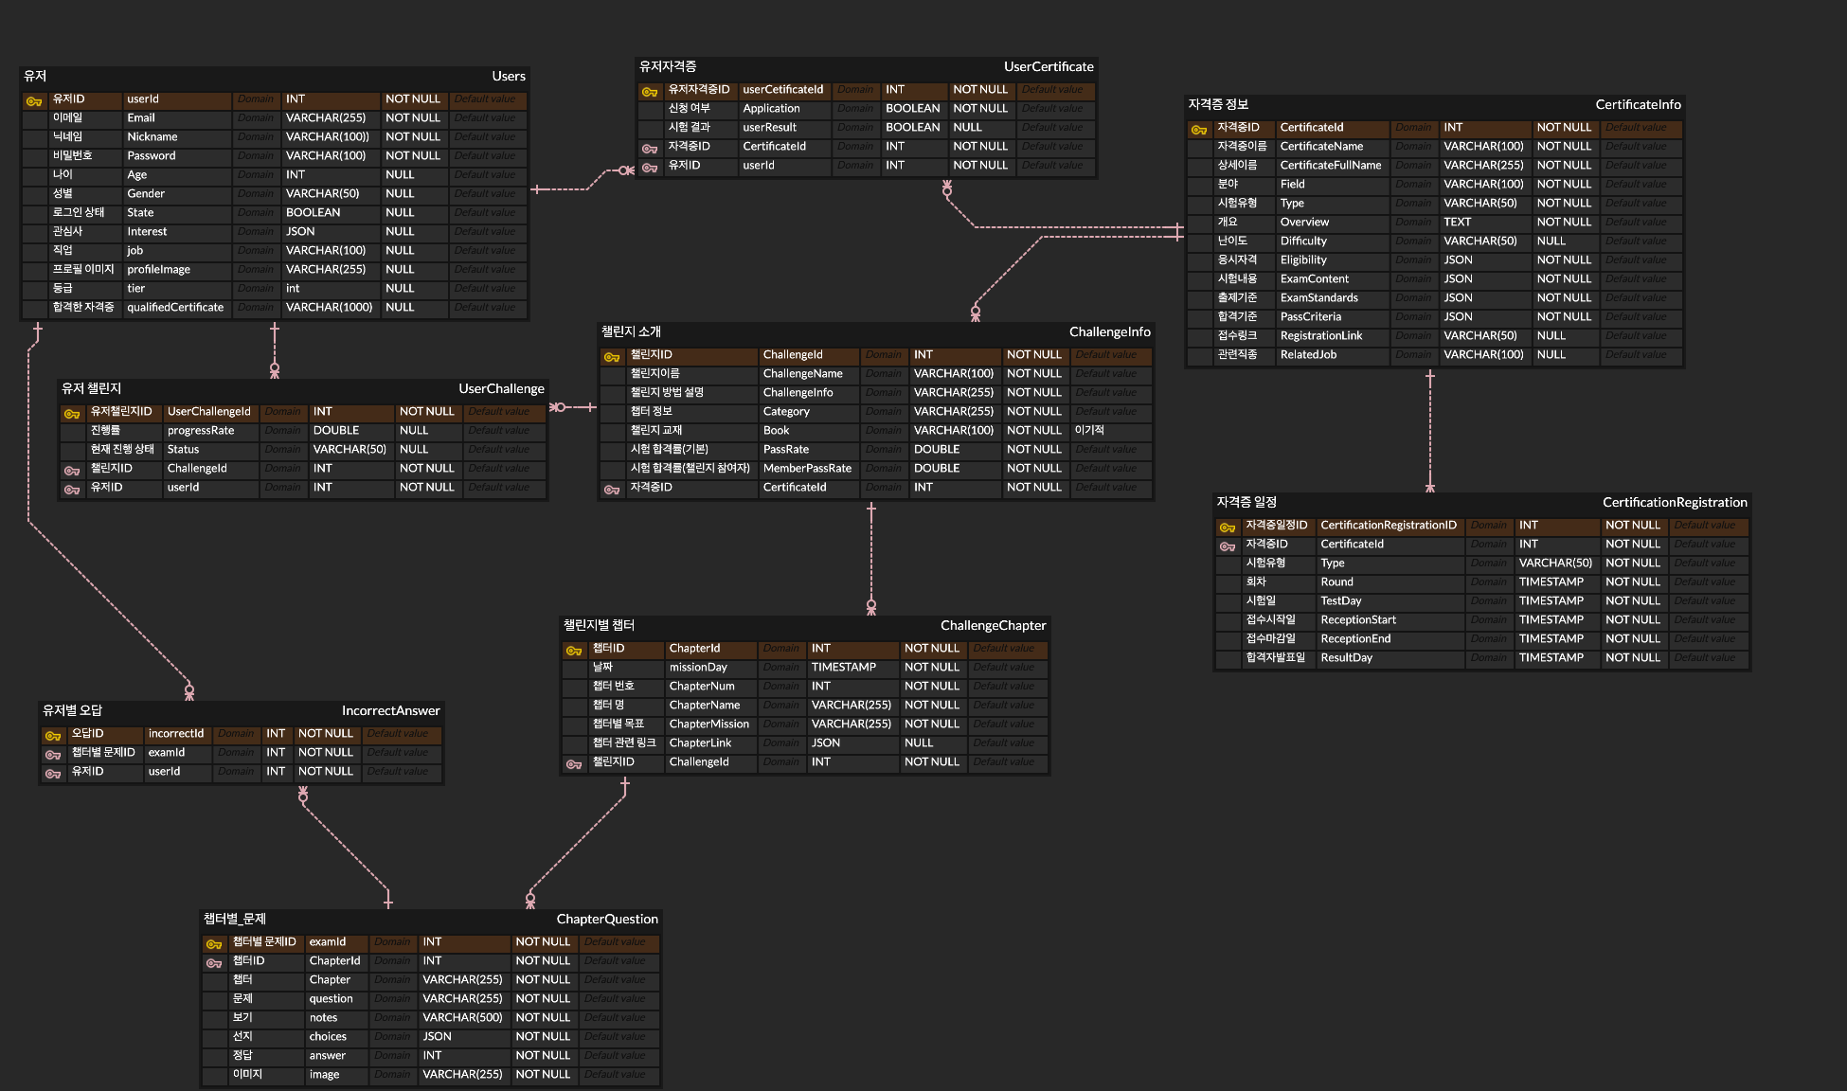This screenshot has height=1091, width=1847.
Task: Click the ChapterLink column name
Action: coord(700,742)
